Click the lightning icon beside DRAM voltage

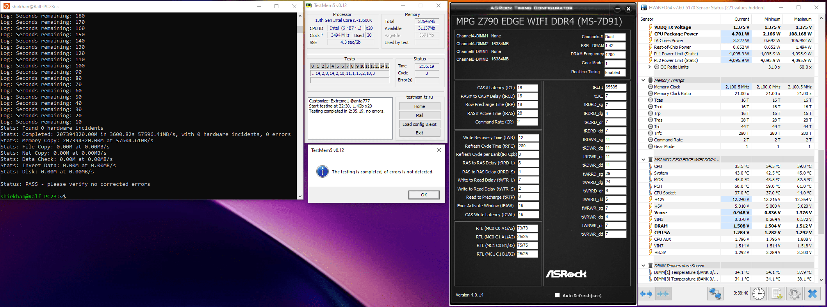point(651,226)
